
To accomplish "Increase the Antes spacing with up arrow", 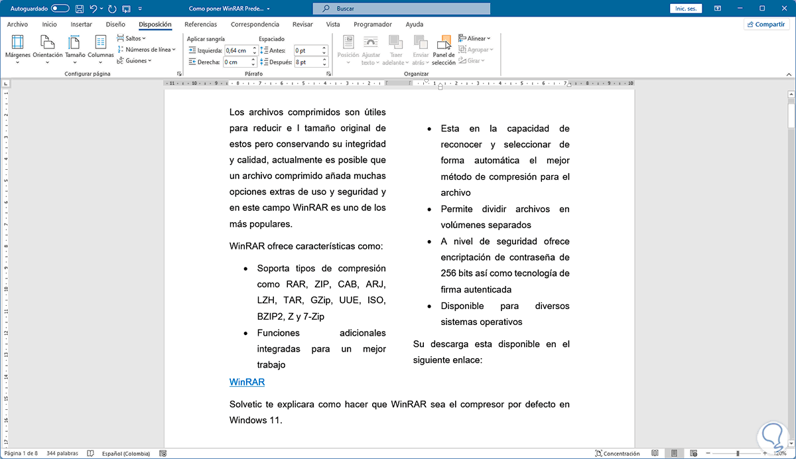I will tap(324, 48).
